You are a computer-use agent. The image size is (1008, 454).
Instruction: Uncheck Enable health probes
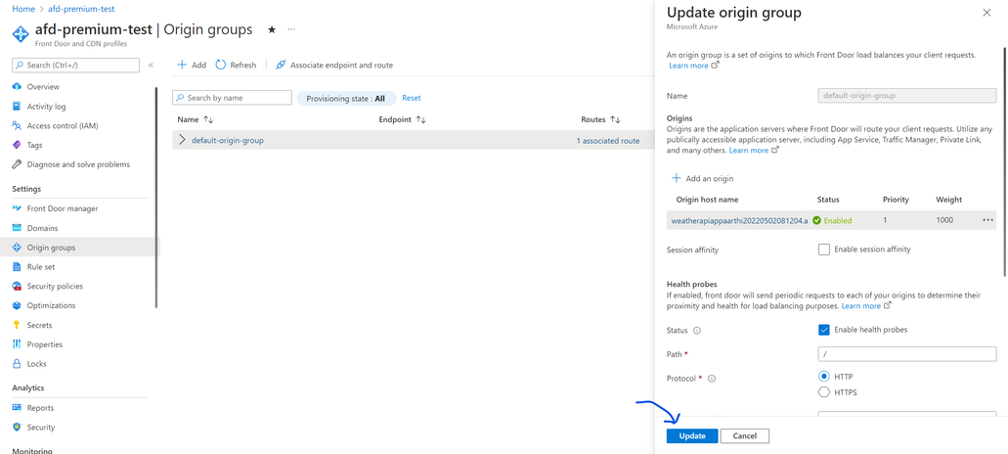(824, 329)
